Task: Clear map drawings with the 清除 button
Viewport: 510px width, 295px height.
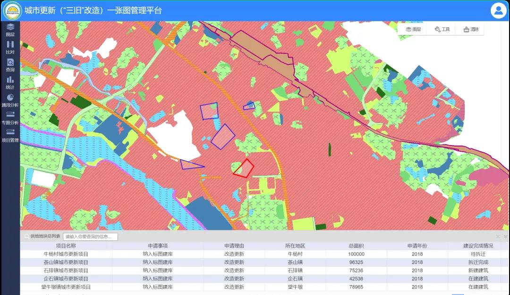Action: 470,29
